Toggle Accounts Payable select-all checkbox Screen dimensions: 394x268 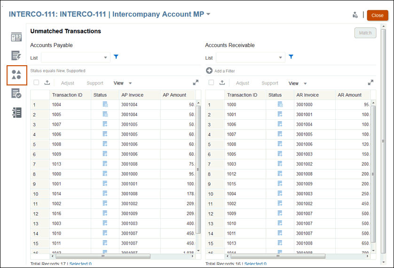pyautogui.click(x=36, y=83)
